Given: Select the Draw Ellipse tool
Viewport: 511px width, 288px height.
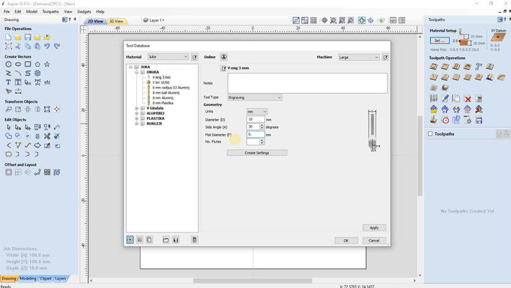Looking at the screenshot, I should coord(18,64).
